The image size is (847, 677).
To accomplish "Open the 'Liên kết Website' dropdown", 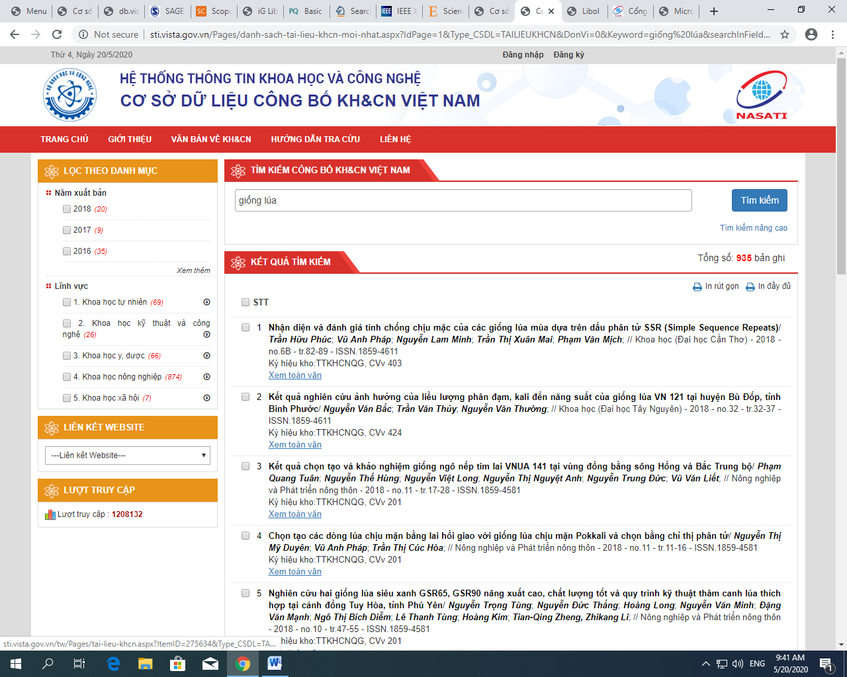I will pos(128,456).
